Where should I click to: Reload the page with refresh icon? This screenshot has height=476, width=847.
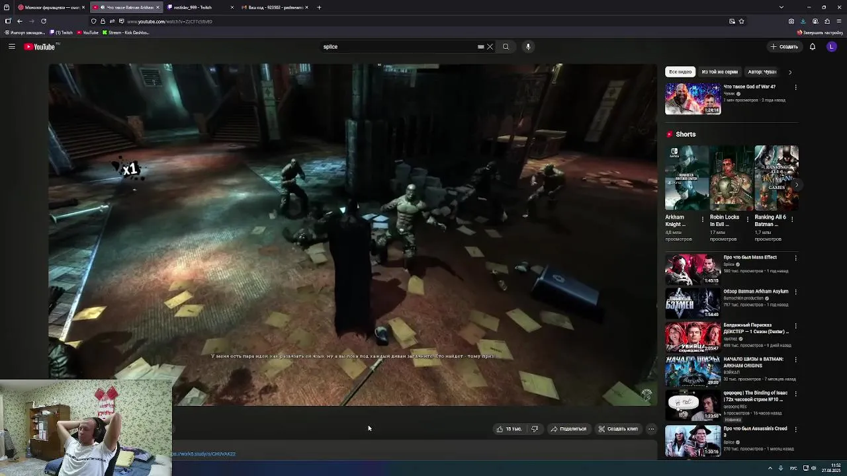[44, 21]
